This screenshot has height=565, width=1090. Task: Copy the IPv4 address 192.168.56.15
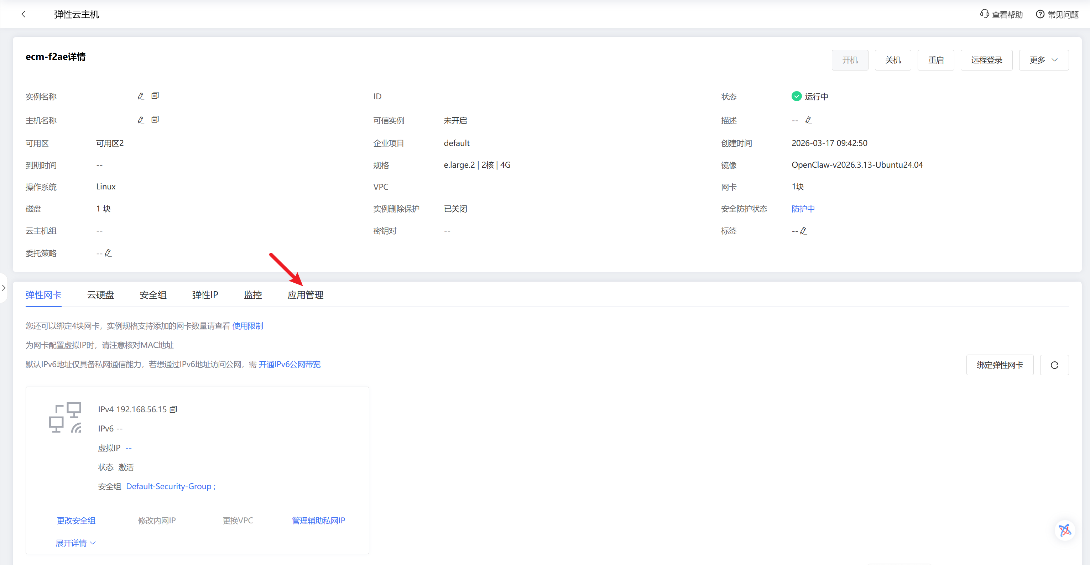point(173,409)
